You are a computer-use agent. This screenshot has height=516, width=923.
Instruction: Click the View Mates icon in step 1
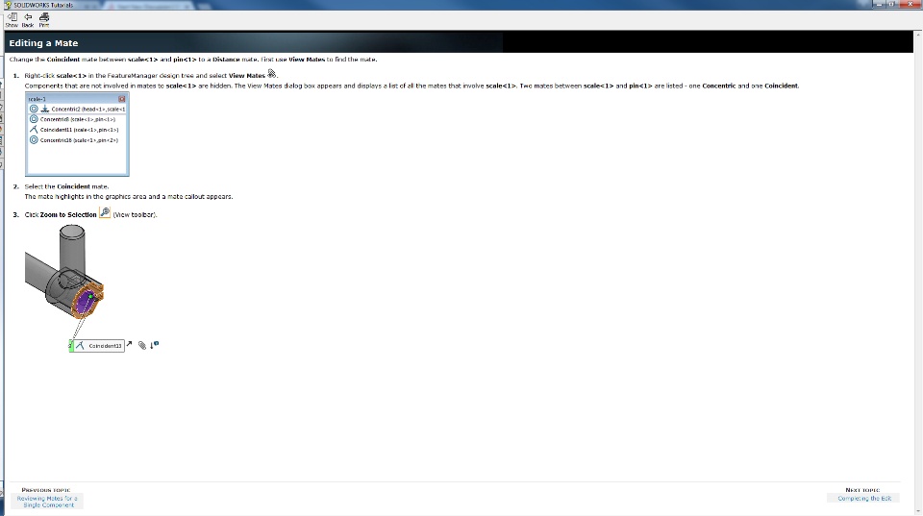click(x=271, y=74)
